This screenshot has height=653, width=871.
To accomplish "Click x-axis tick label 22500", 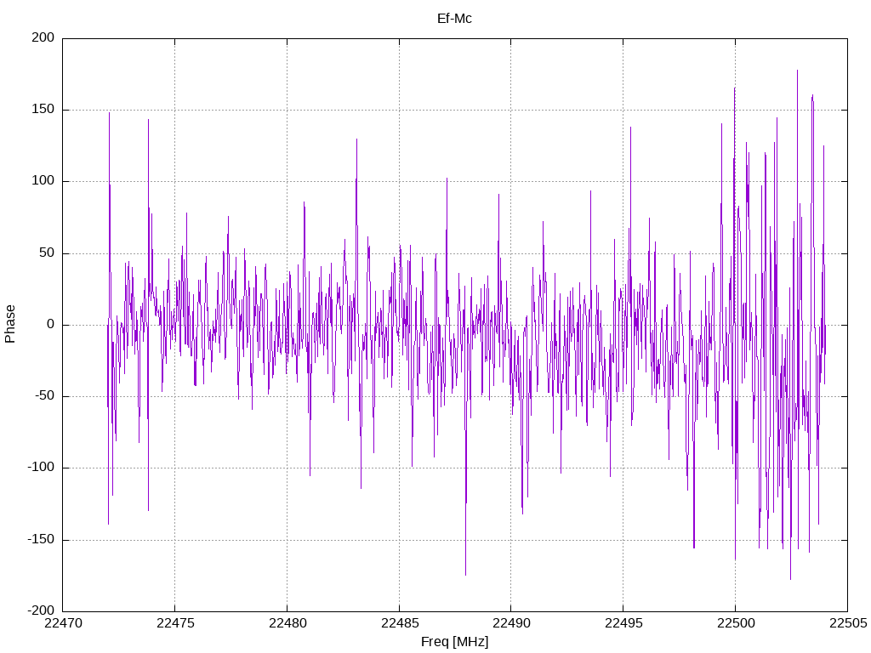I will (736, 623).
